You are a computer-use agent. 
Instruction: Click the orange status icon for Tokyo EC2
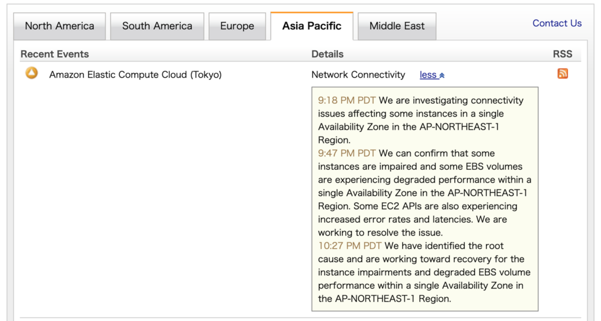31,73
